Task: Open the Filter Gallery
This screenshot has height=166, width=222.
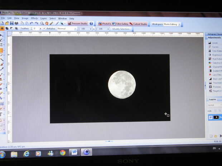Action: (120, 24)
